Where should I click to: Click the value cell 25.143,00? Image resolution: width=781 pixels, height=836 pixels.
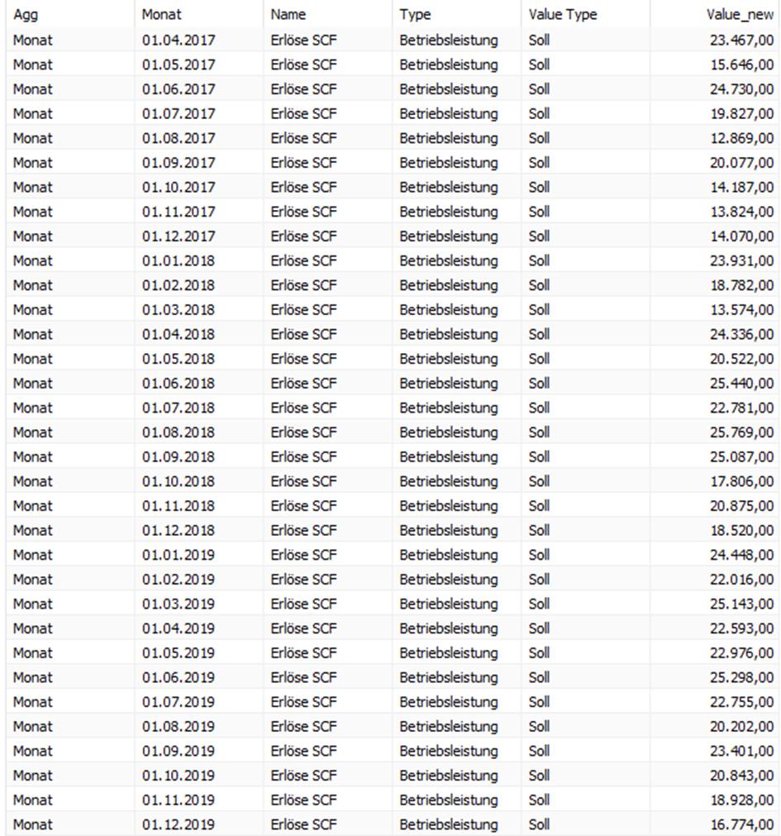click(x=742, y=604)
